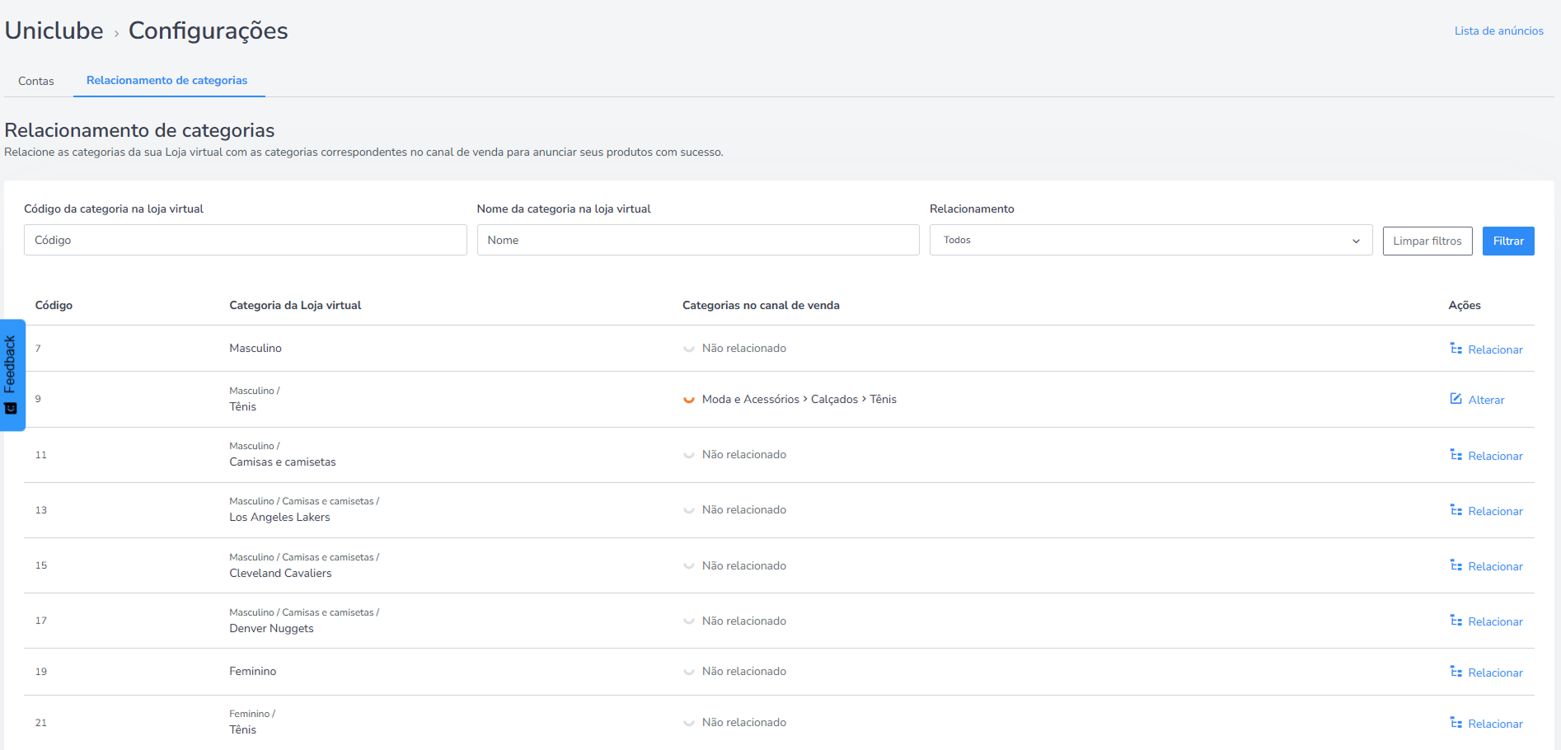Image resolution: width=1561 pixels, height=750 pixels.
Task: Open the Relacionamento dropdown showing Todos
Action: point(1151,240)
